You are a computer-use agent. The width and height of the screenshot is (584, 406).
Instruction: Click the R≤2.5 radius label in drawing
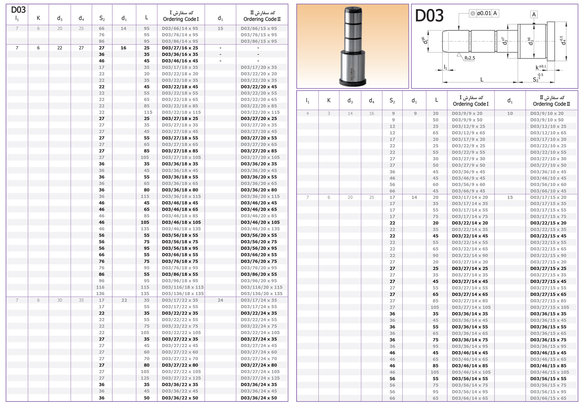coord(469,58)
